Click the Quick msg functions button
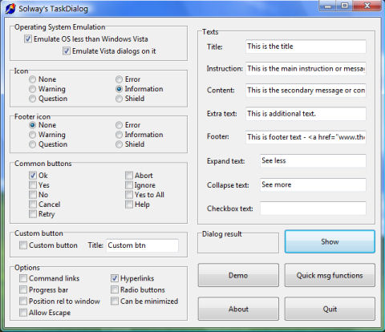The height and width of the screenshot is (332, 385). 330,275
